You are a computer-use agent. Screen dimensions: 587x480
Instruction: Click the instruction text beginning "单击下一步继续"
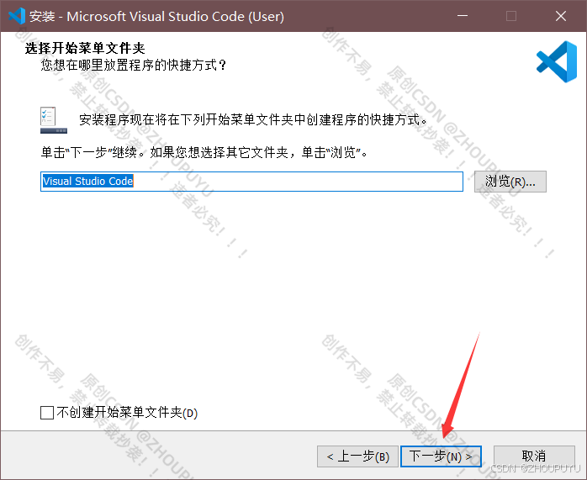(204, 152)
